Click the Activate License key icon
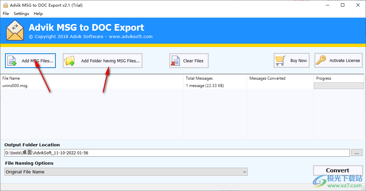Image resolution: width=366 pixels, height=191 pixels. [321, 60]
